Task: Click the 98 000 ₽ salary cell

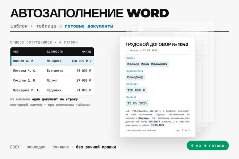Action: (x=84, y=70)
